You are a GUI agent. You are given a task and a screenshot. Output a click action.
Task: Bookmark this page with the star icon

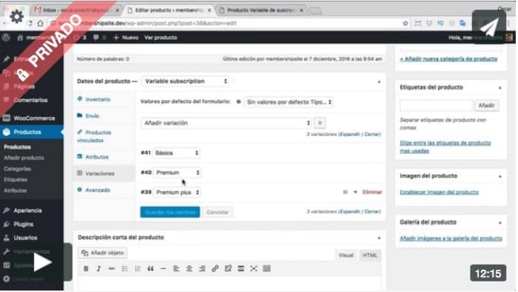point(406,23)
